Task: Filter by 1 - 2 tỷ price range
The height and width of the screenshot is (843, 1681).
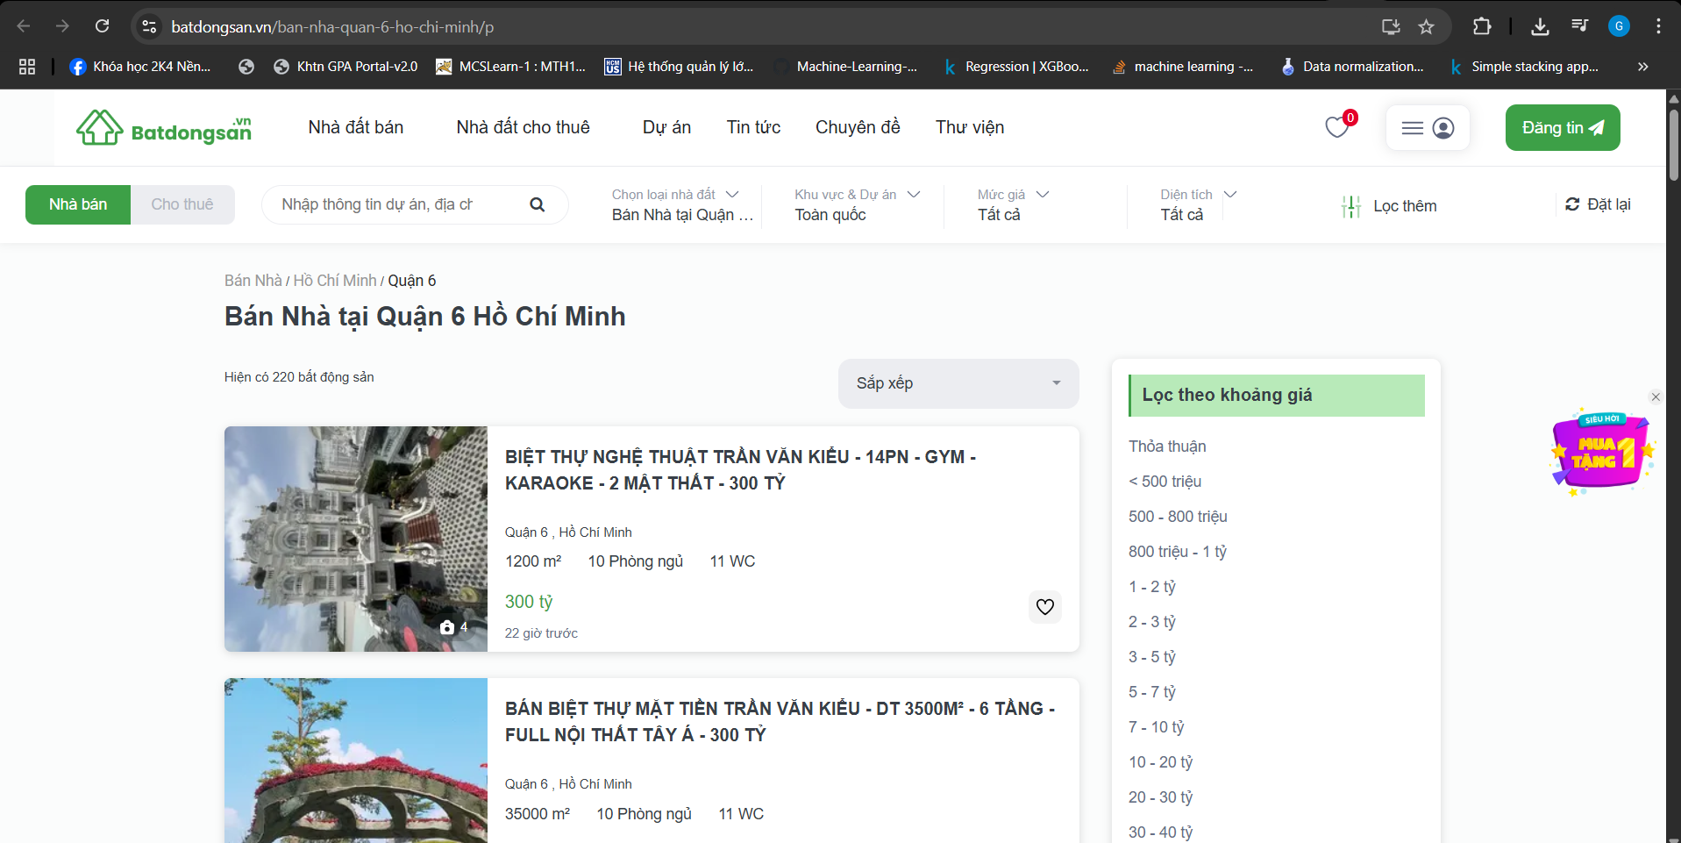Action: coord(1151,587)
